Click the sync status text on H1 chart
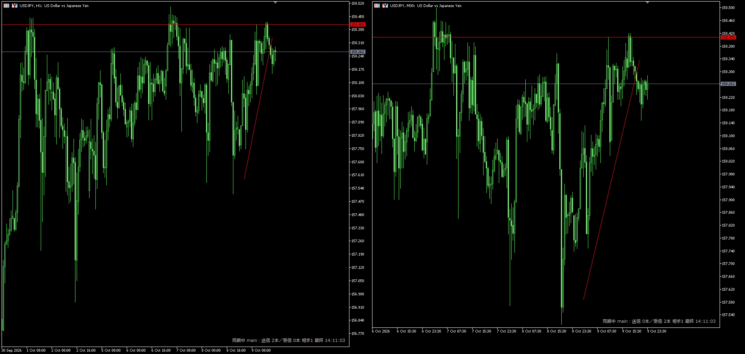Screen dimensions: 745x354 [288, 340]
